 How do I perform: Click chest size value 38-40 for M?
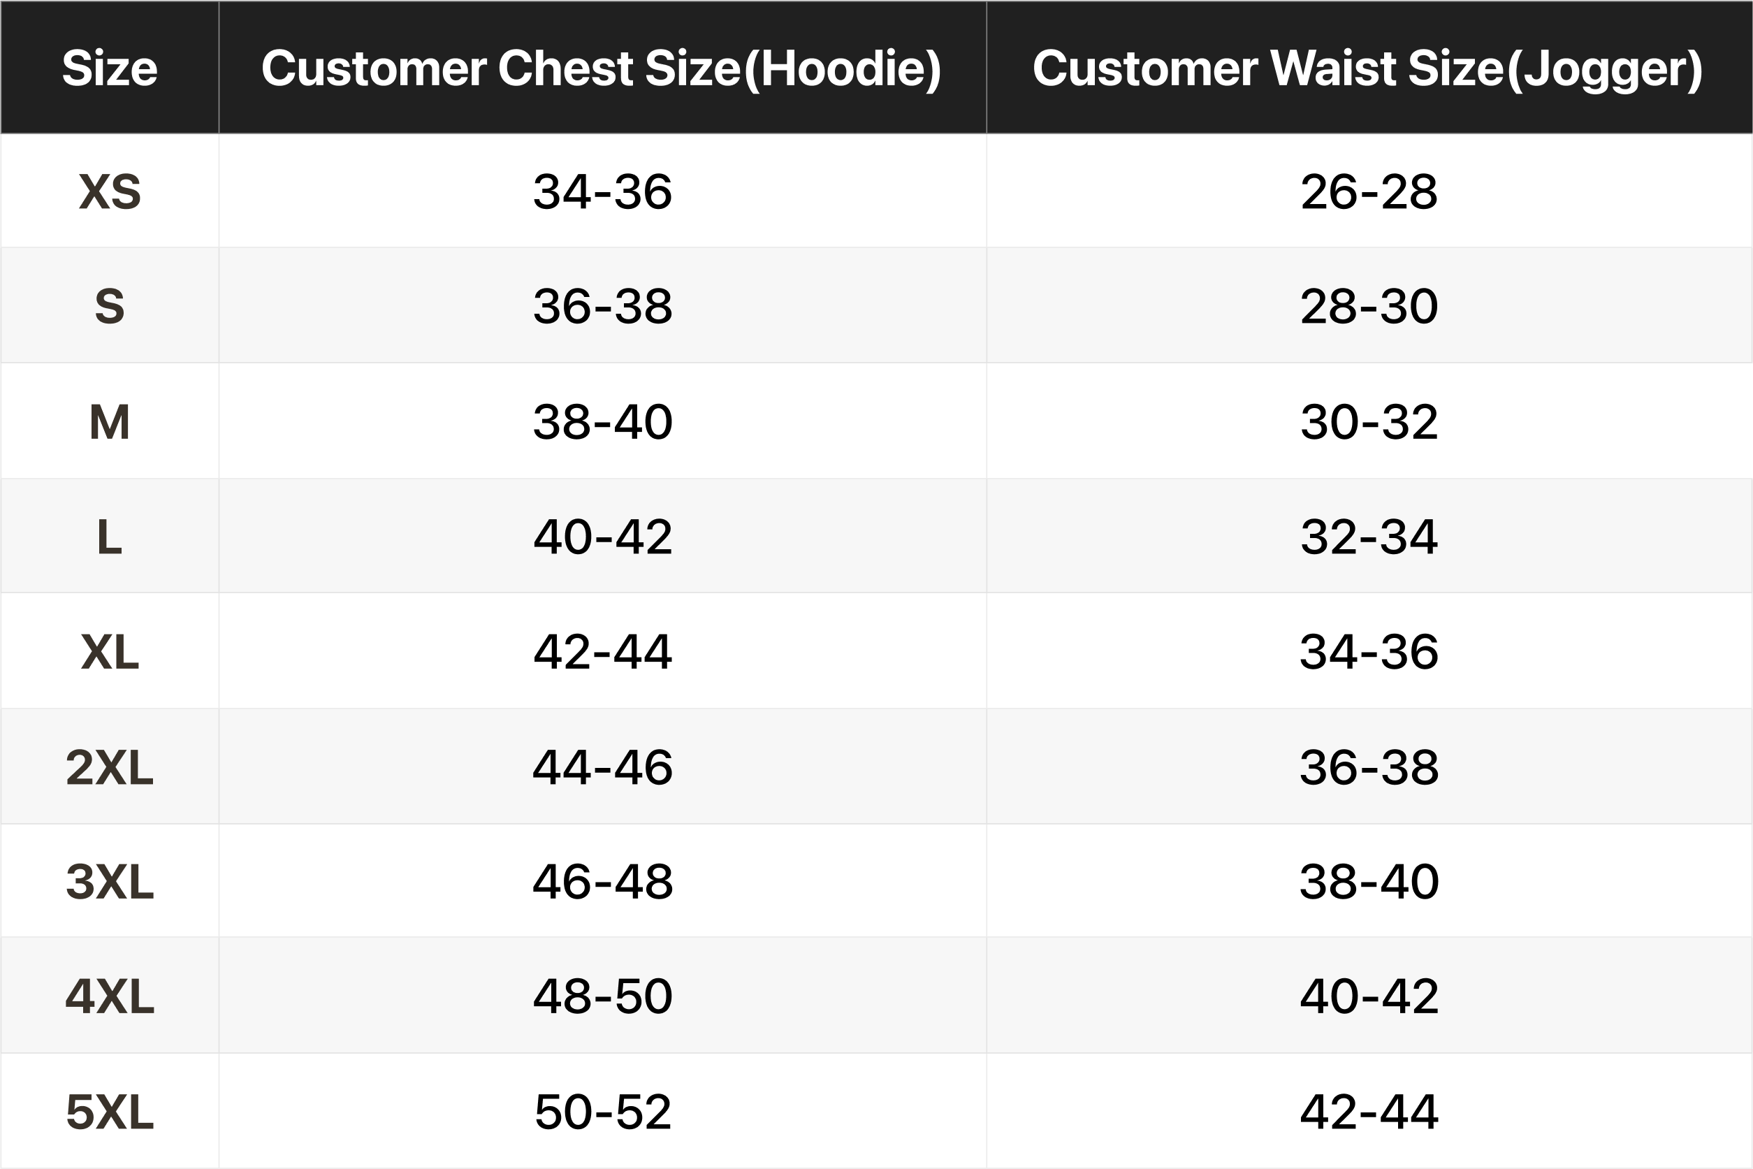[x=602, y=422]
